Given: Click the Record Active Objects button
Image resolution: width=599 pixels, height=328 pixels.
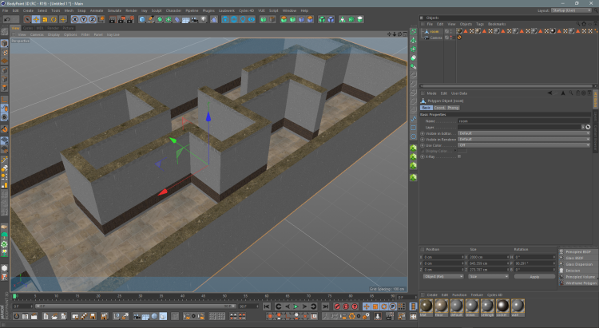Looking at the screenshot, I should [x=337, y=306].
